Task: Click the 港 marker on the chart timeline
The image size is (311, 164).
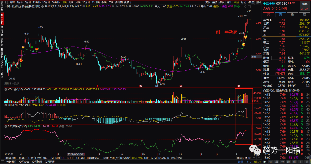Action: (x=239, y=86)
